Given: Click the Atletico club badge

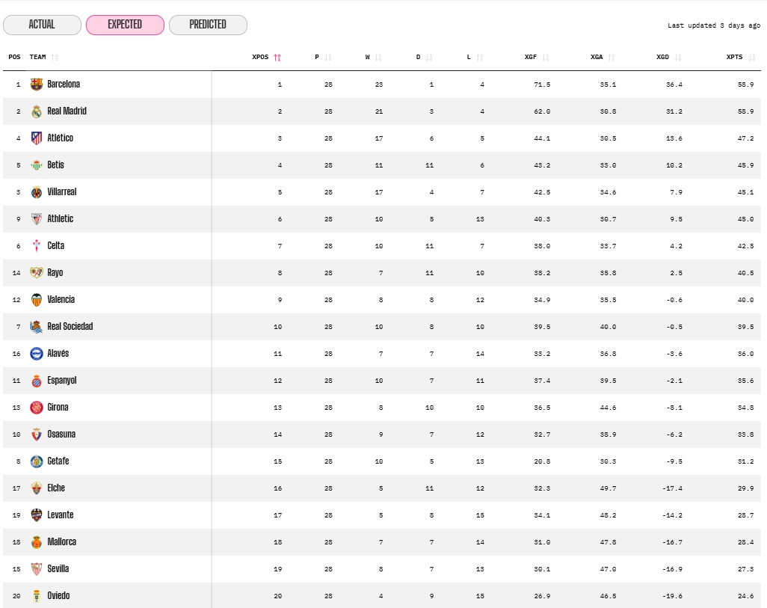Looking at the screenshot, I should click(35, 138).
